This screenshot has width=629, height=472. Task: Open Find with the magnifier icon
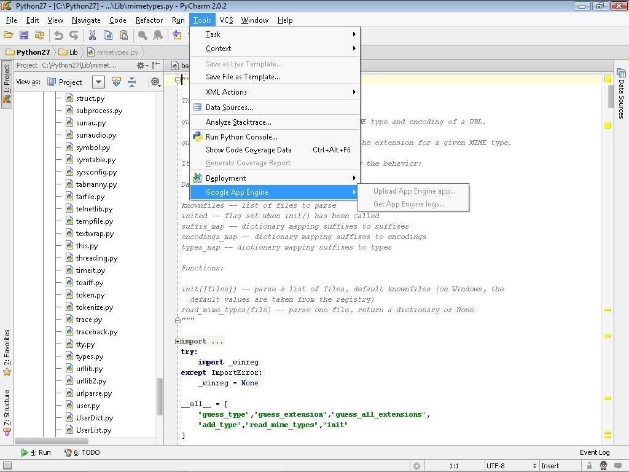click(x=143, y=35)
